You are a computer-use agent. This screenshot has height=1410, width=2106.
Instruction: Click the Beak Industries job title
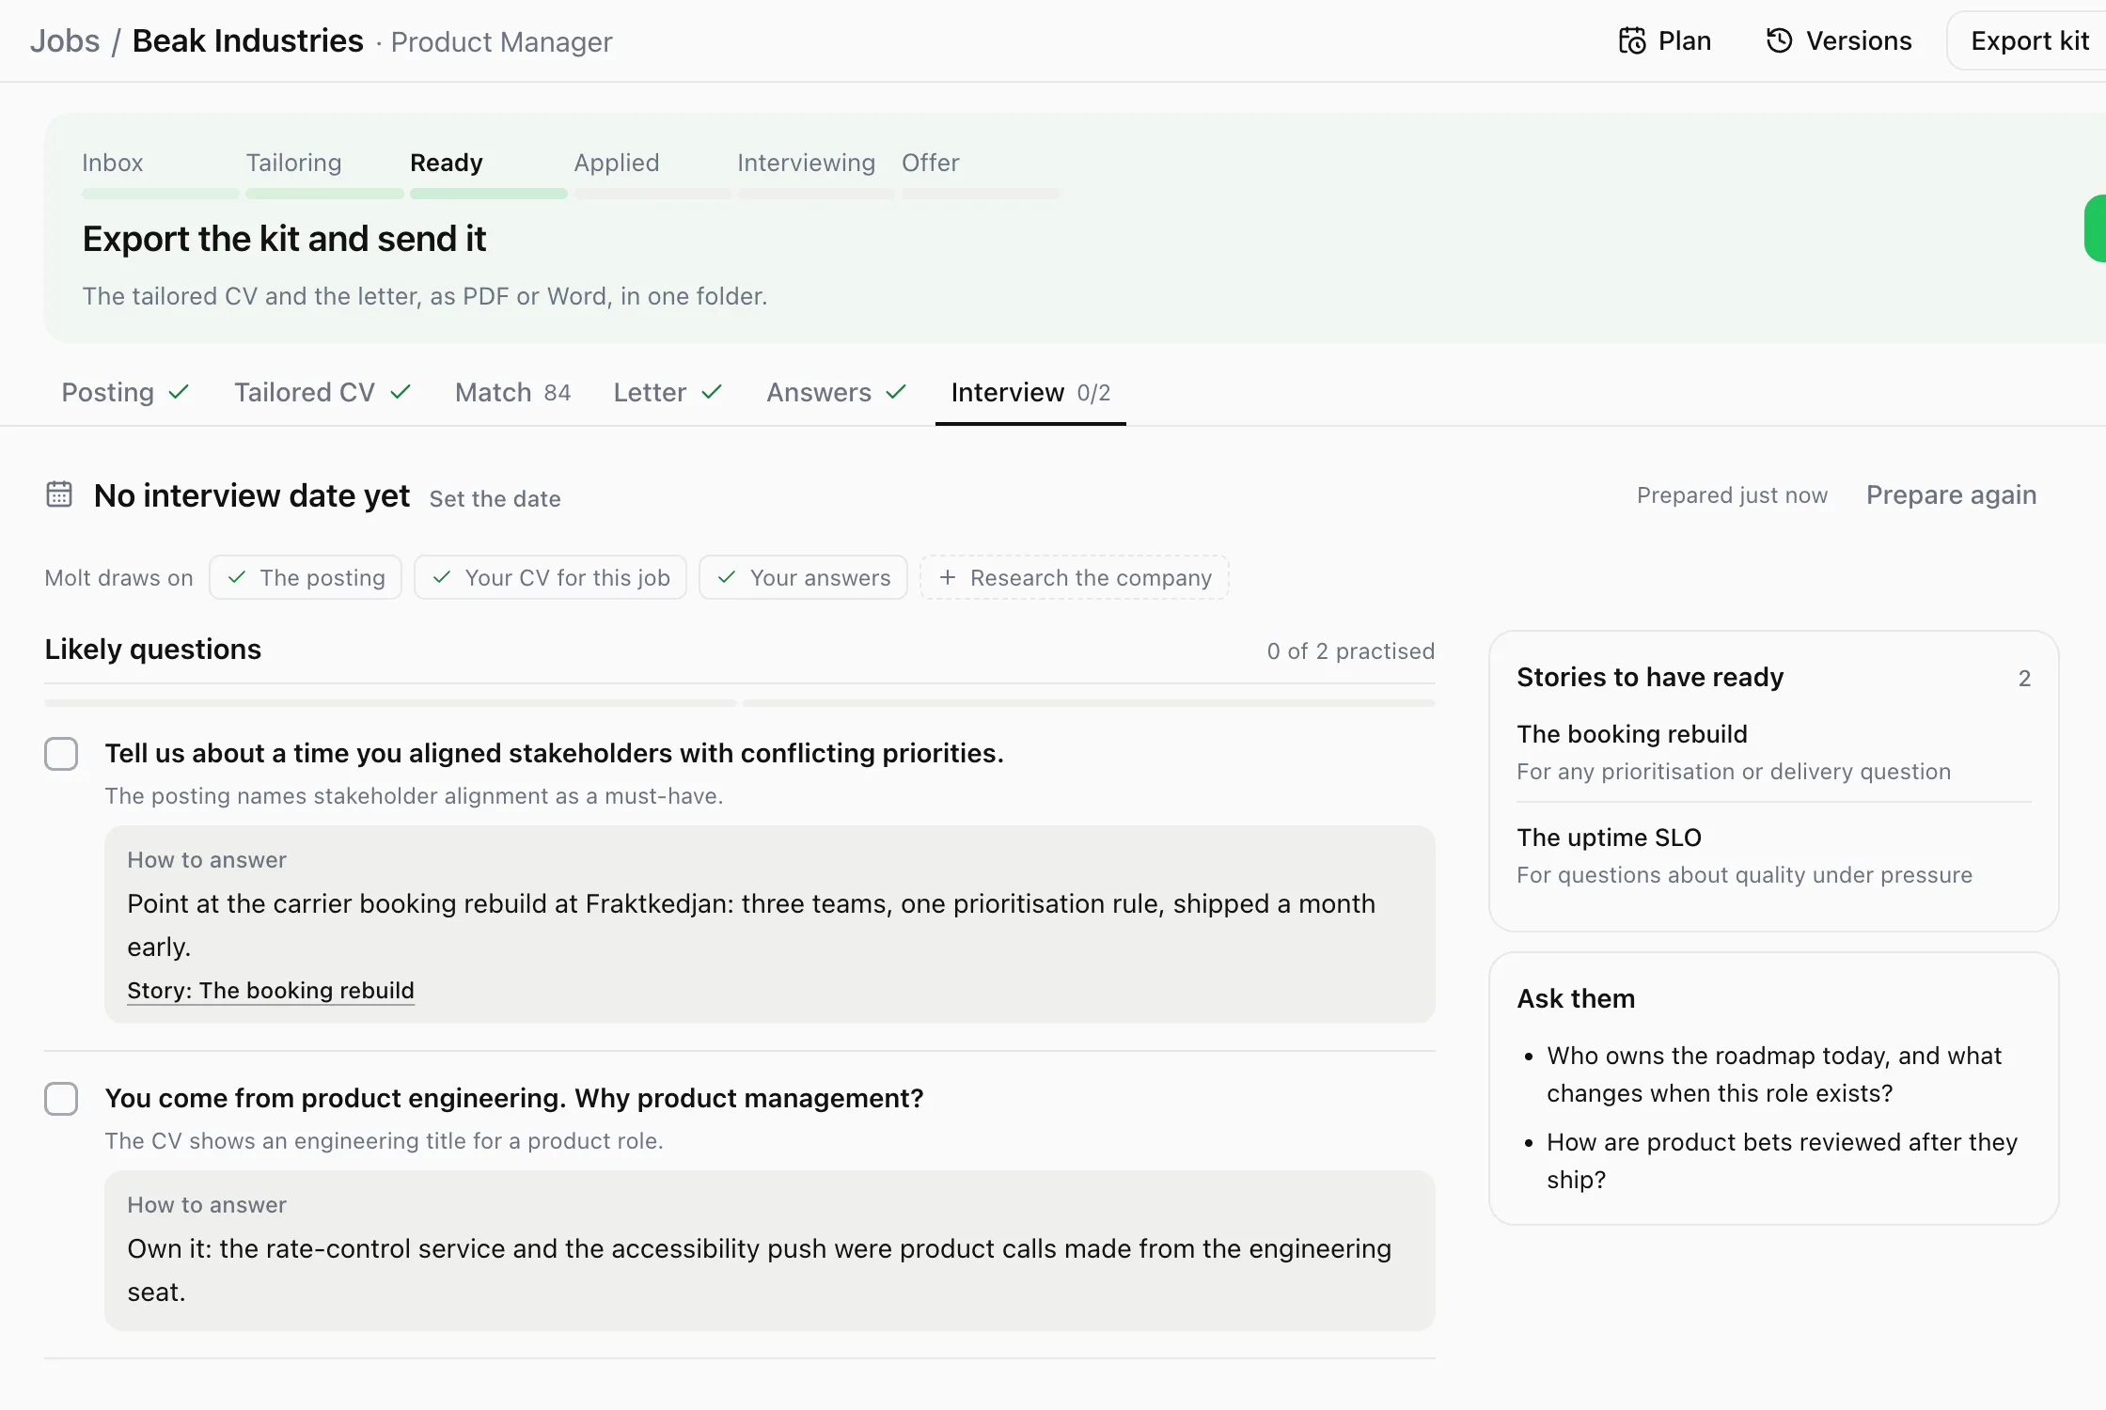pos(247,41)
